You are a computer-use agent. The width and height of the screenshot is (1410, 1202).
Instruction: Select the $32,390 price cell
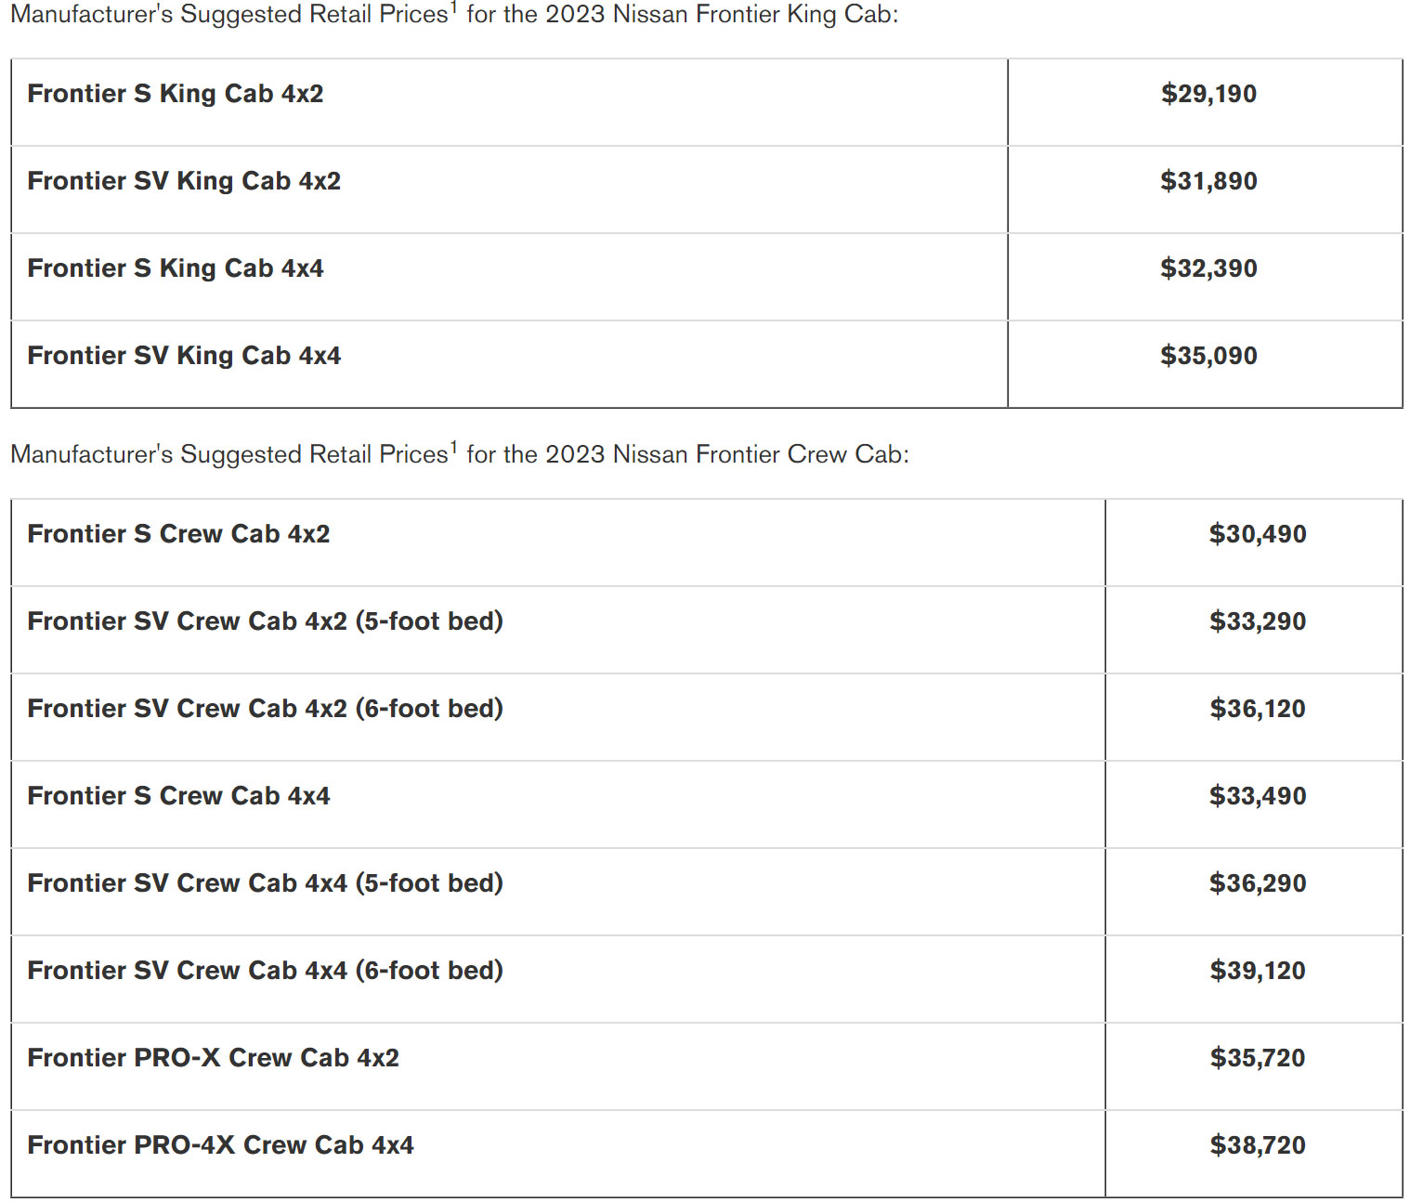(x=1208, y=268)
